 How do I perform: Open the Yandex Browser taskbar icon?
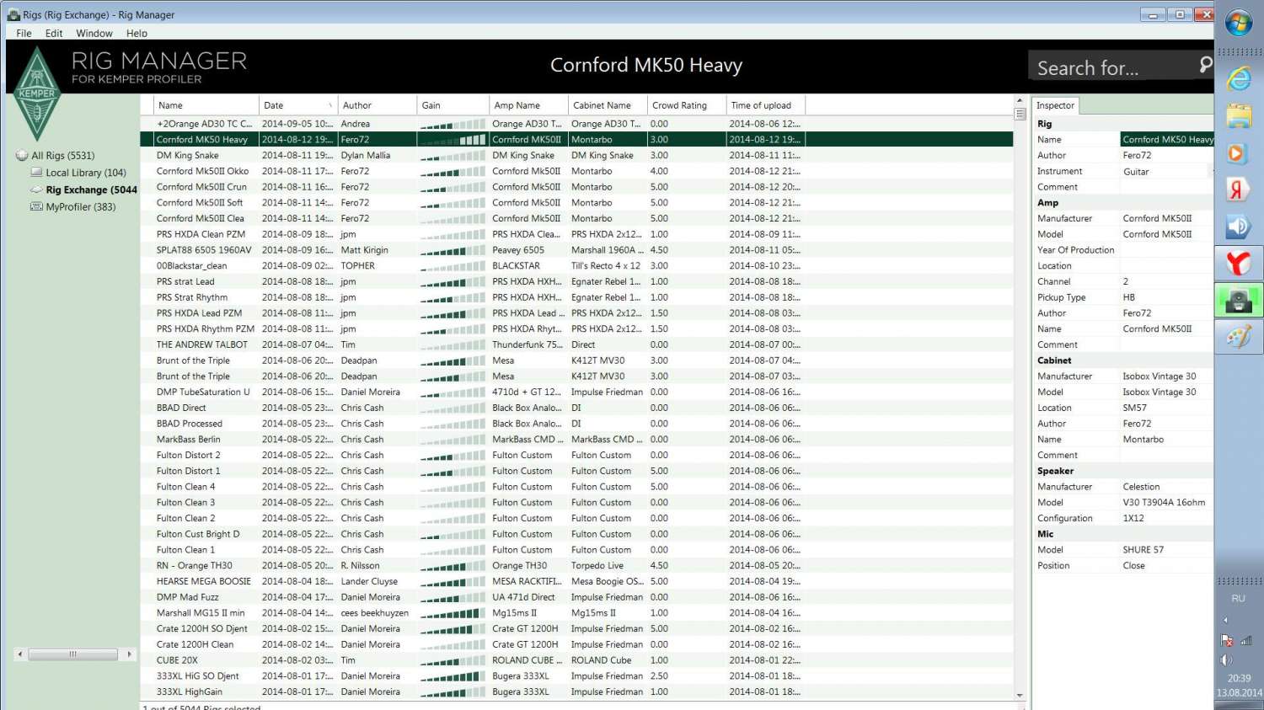1239,264
